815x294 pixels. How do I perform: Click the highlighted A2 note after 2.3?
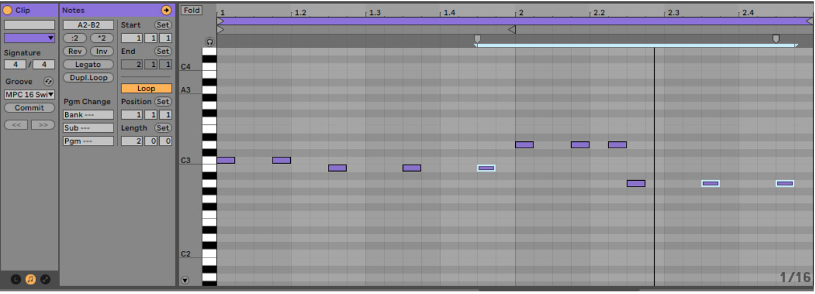point(711,183)
